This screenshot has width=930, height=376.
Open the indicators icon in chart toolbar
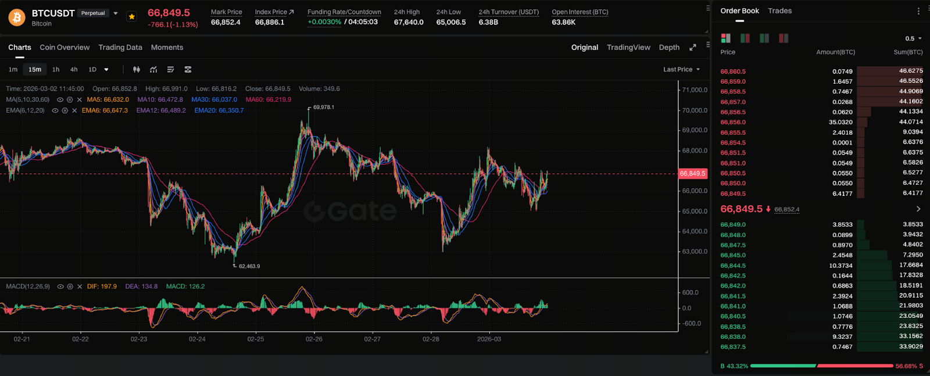[x=153, y=70]
